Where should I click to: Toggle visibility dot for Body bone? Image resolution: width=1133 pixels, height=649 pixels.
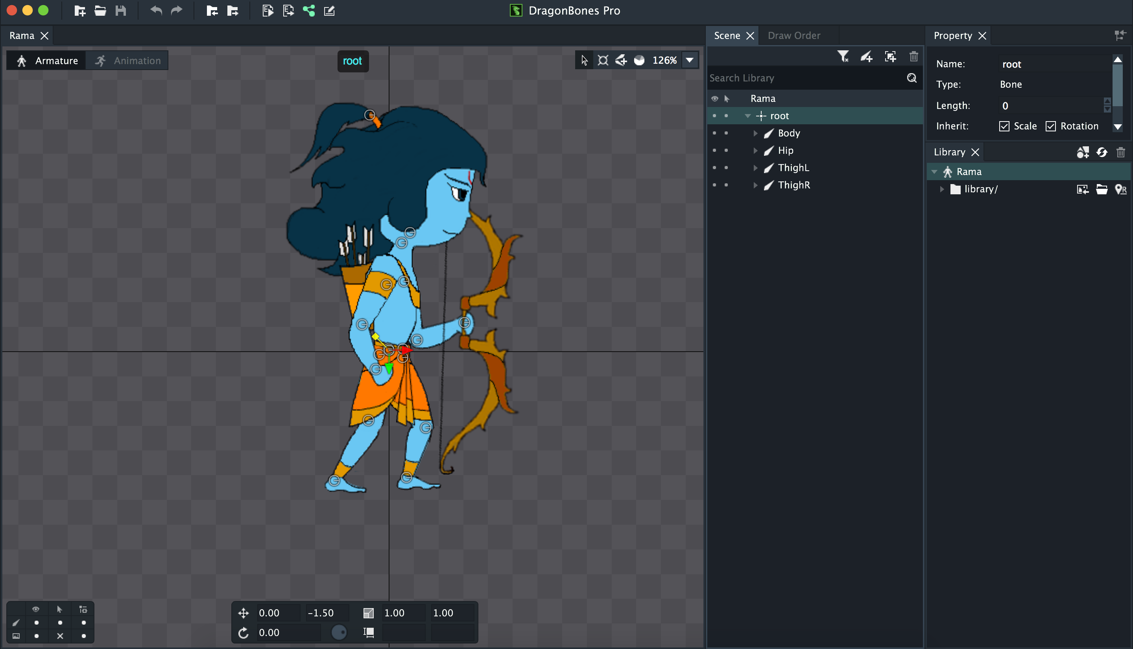714,133
